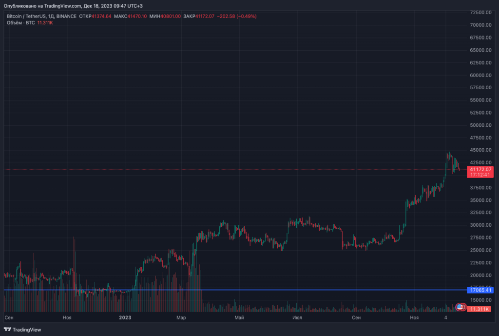Click the 'МАКС 41470.10' high value in the legend
Screen dimensions: 499x336
tap(130, 16)
